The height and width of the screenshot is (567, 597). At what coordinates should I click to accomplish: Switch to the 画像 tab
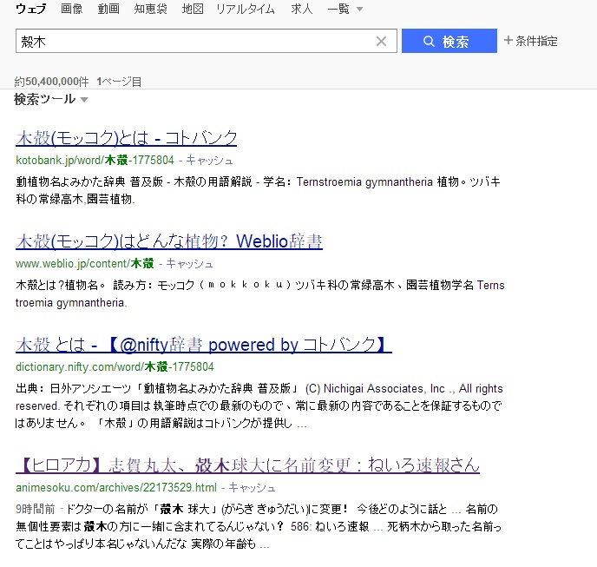[71, 9]
